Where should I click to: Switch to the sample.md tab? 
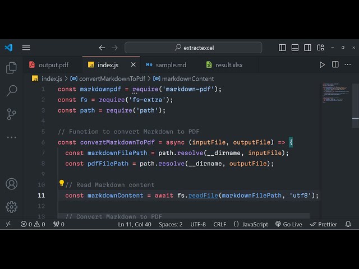pos(166,65)
